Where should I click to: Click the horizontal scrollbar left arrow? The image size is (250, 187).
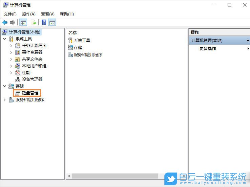tap(69, 176)
